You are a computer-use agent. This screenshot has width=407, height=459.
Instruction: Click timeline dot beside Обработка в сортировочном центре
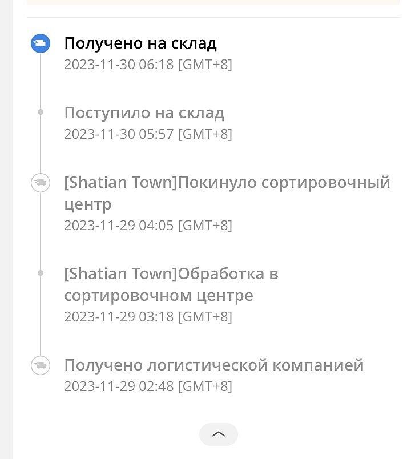pos(40,273)
